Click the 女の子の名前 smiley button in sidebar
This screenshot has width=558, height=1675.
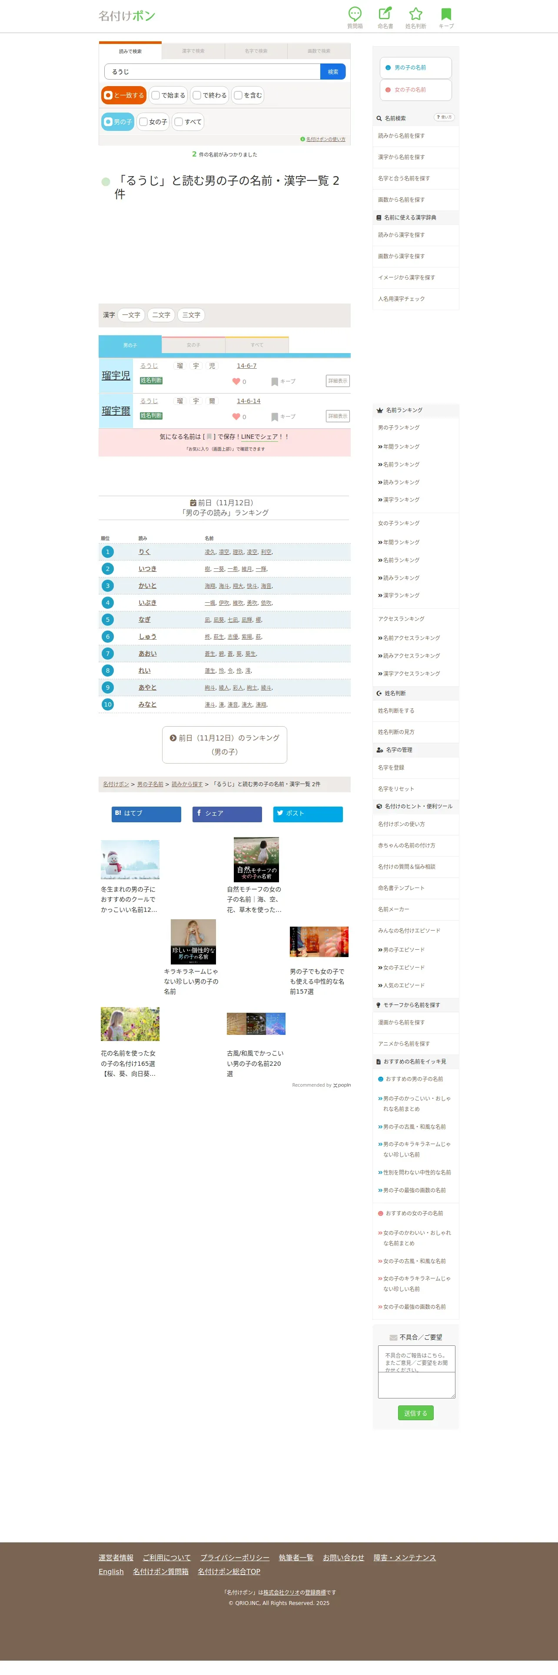tap(416, 90)
